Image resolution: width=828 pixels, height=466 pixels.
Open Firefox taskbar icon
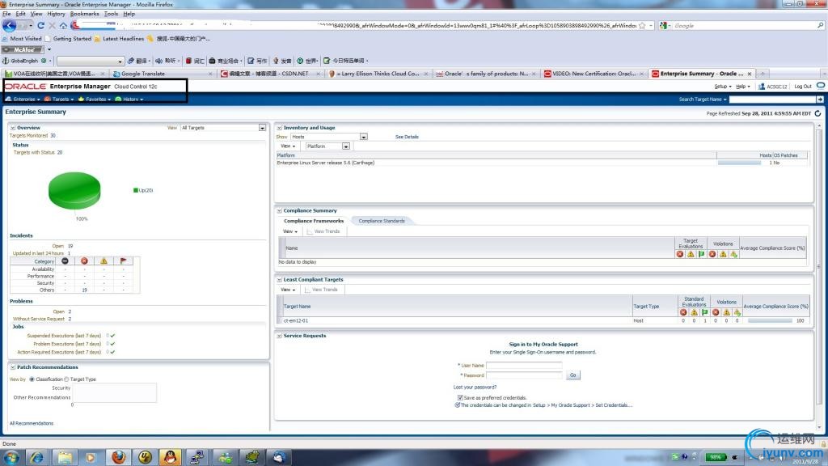tap(118, 457)
